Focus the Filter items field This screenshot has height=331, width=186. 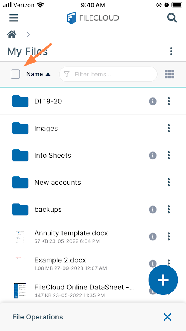coord(108,74)
